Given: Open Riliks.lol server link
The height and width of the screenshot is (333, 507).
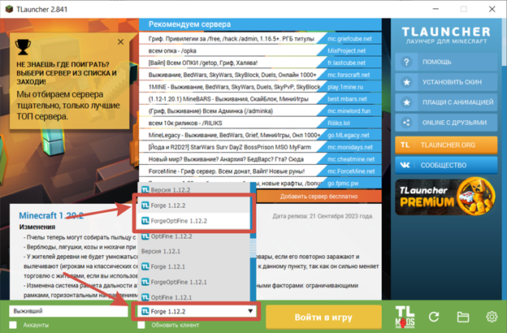Looking at the screenshot, I should (339, 123).
